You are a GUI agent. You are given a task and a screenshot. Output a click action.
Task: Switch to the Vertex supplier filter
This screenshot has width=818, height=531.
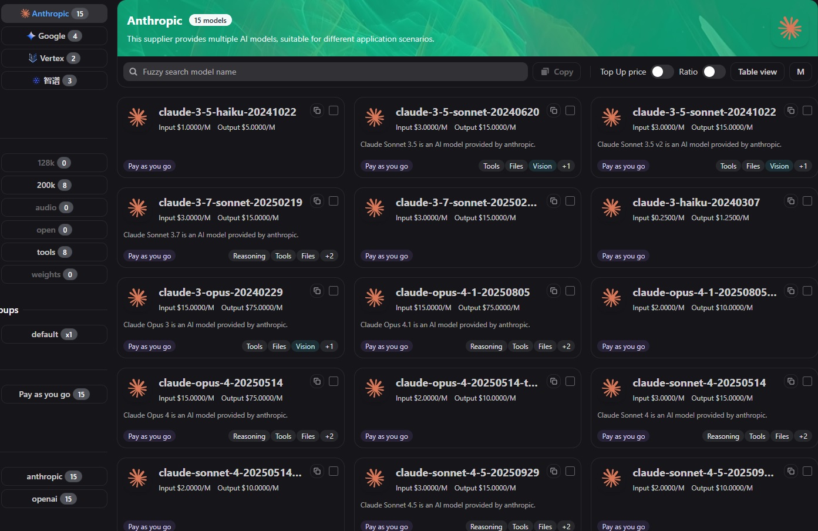pyautogui.click(x=54, y=58)
